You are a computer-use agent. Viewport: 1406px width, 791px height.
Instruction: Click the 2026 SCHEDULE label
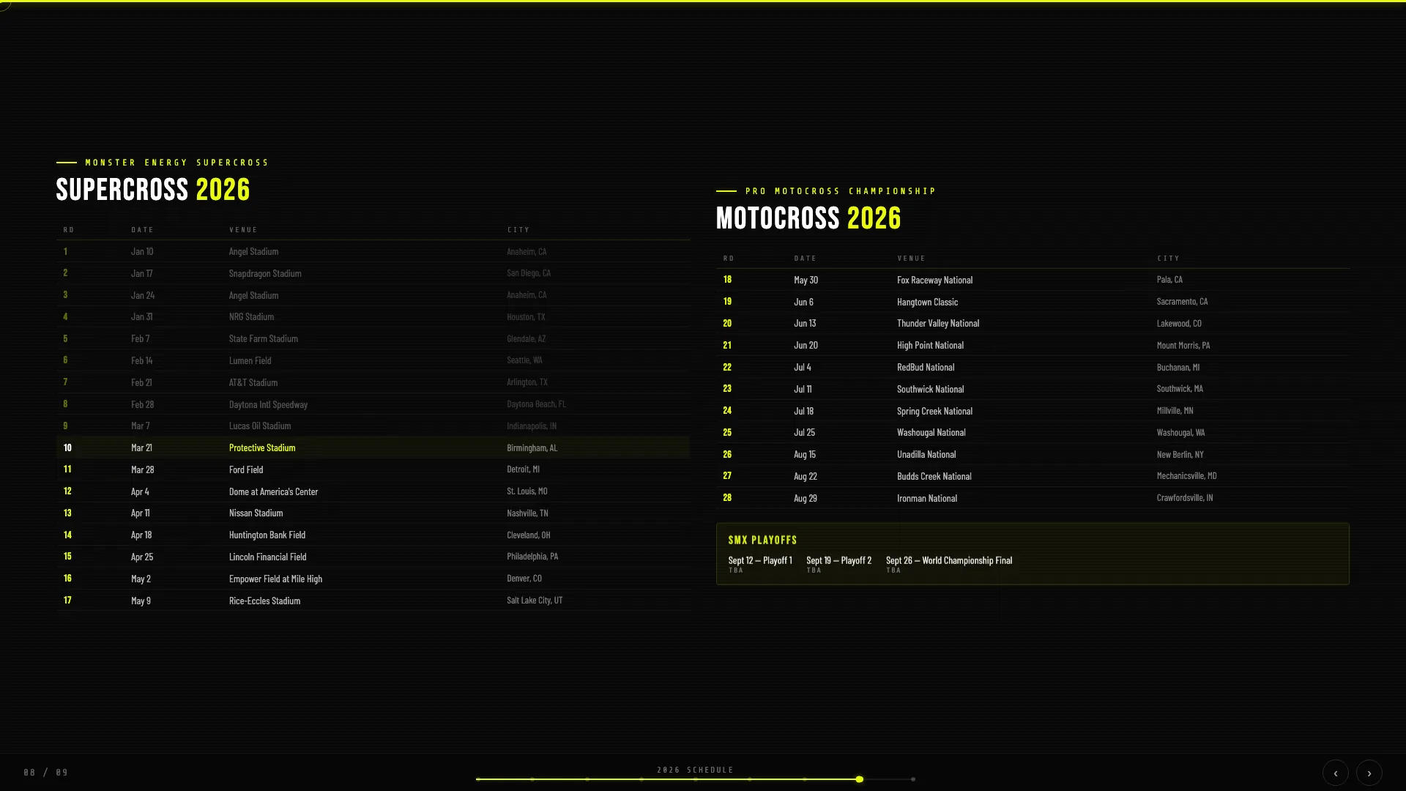(x=695, y=770)
